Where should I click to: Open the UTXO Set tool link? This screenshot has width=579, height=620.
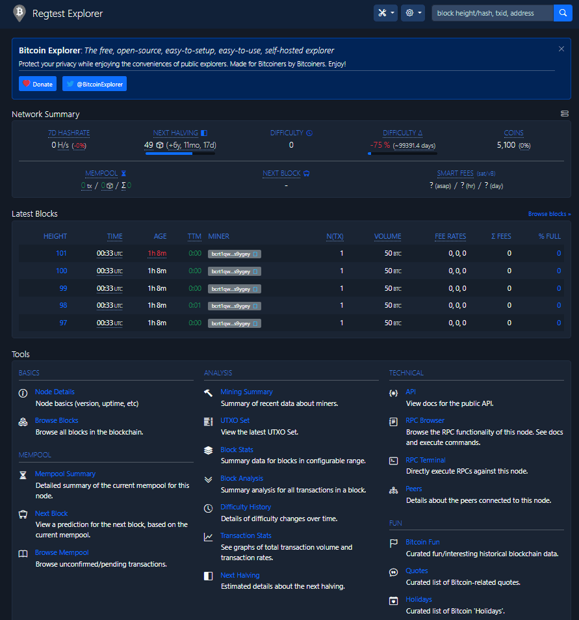point(235,421)
